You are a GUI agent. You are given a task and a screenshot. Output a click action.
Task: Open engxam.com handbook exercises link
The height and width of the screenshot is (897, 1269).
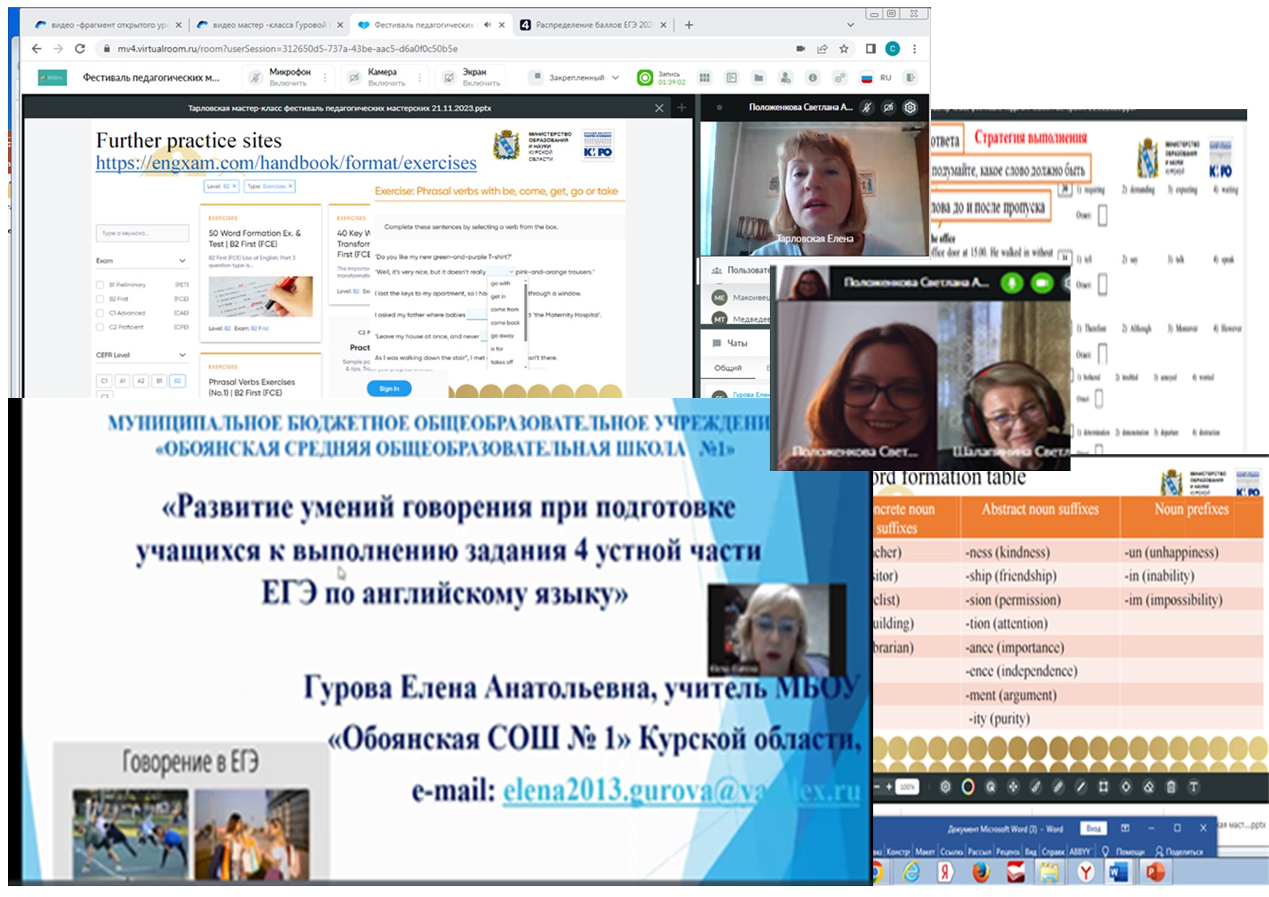coord(286,163)
